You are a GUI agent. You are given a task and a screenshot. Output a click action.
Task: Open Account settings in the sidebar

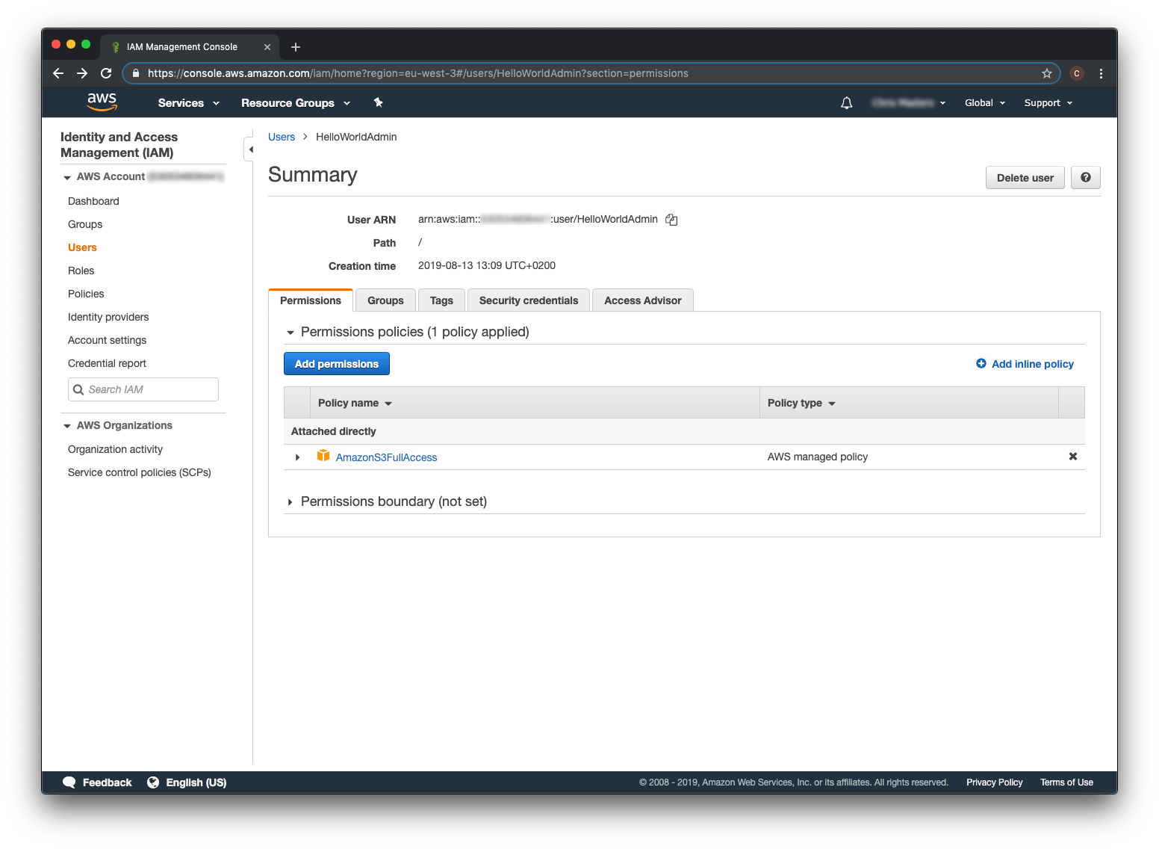coord(107,340)
